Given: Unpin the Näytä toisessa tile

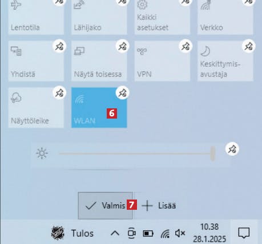Looking at the screenshot, I should click(x=123, y=46).
